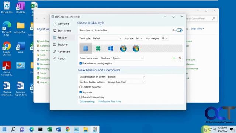Select the OneNote desktop shortcut

coord(21,7)
